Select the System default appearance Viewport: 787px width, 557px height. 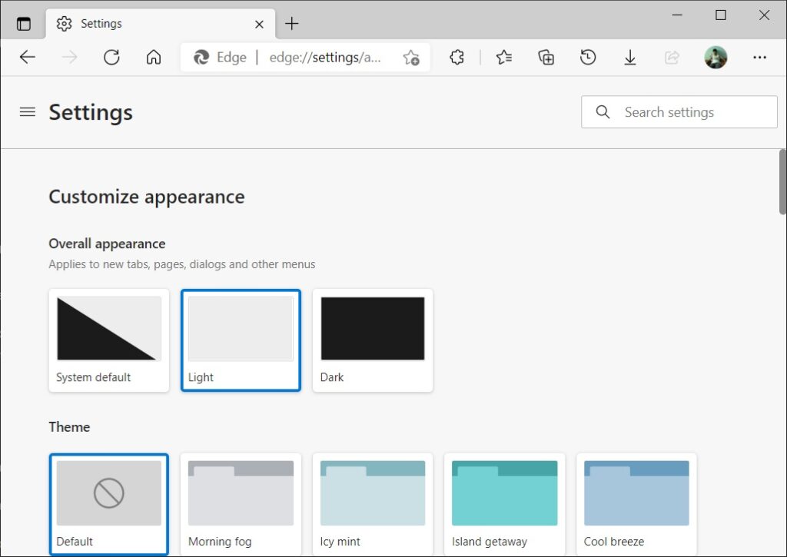coord(108,340)
